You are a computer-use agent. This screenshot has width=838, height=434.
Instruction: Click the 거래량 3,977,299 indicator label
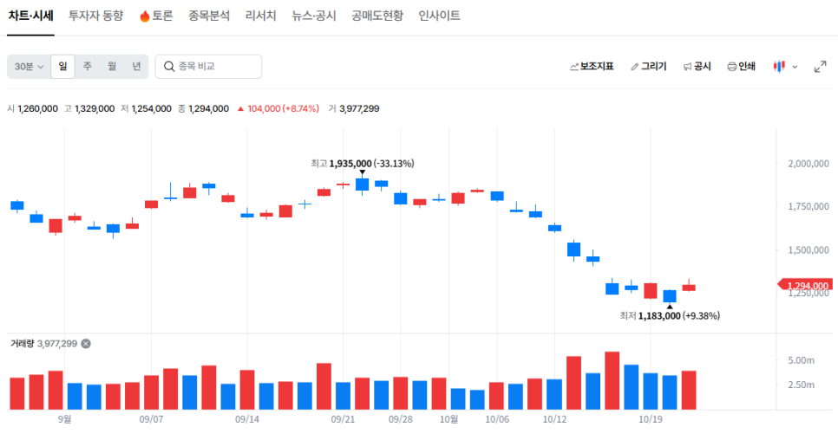pyautogui.click(x=44, y=344)
